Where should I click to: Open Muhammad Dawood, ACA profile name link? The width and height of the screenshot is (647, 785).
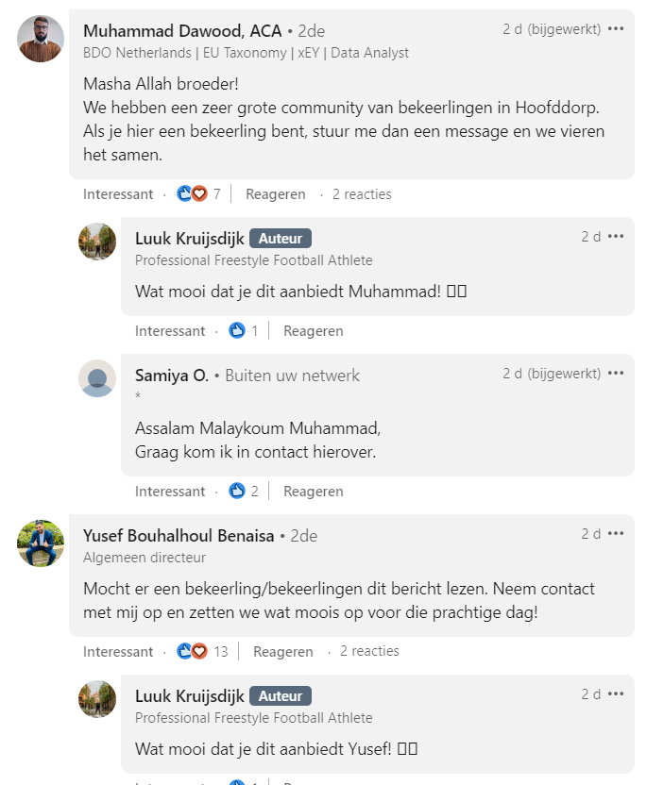click(182, 31)
